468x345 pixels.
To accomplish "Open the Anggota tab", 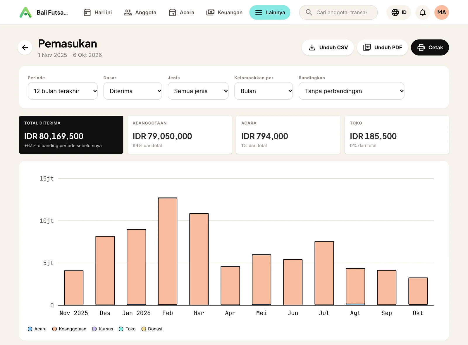I will click(140, 12).
